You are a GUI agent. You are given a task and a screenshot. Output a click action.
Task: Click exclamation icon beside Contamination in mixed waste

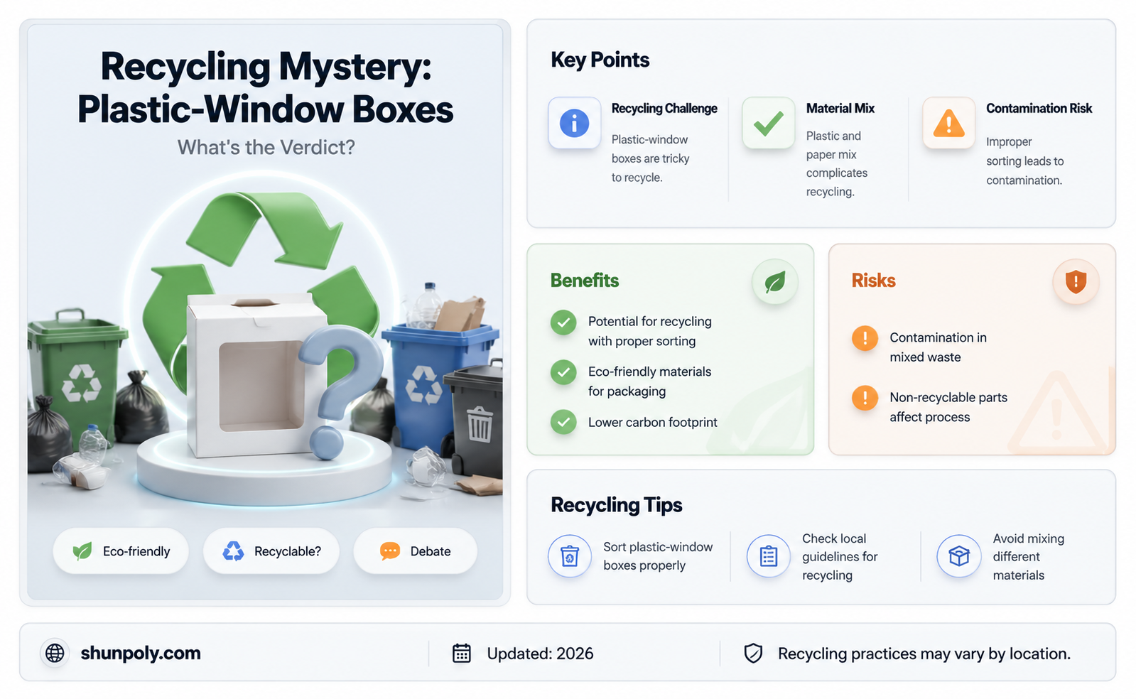(865, 338)
